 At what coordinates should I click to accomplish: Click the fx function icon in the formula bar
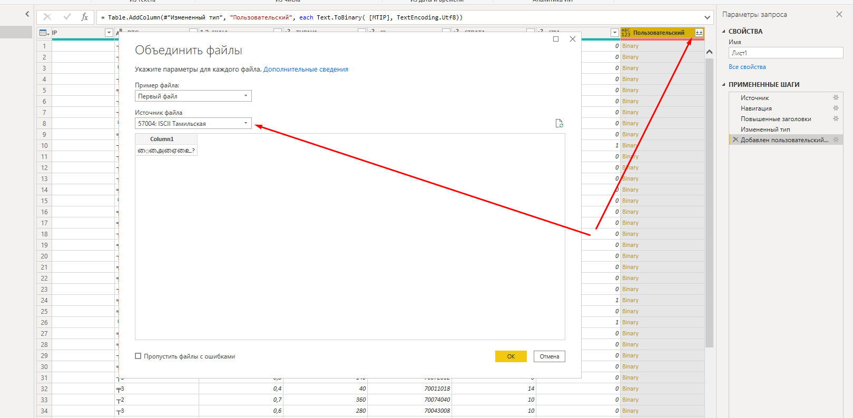coord(84,17)
